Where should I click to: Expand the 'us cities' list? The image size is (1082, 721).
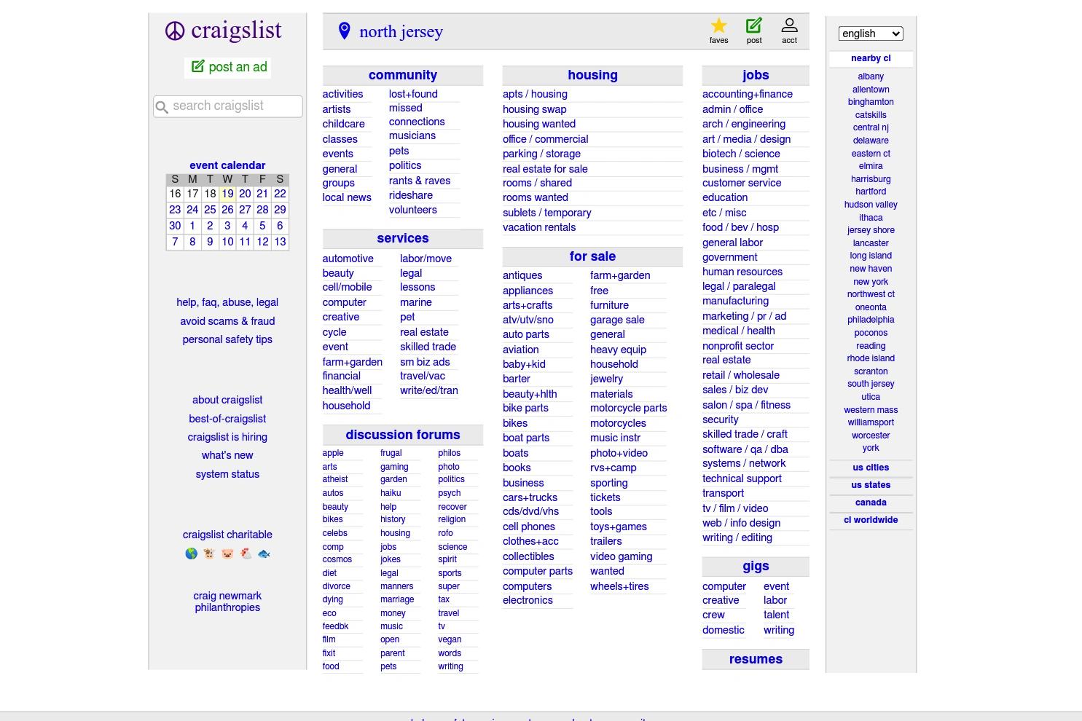tap(871, 468)
